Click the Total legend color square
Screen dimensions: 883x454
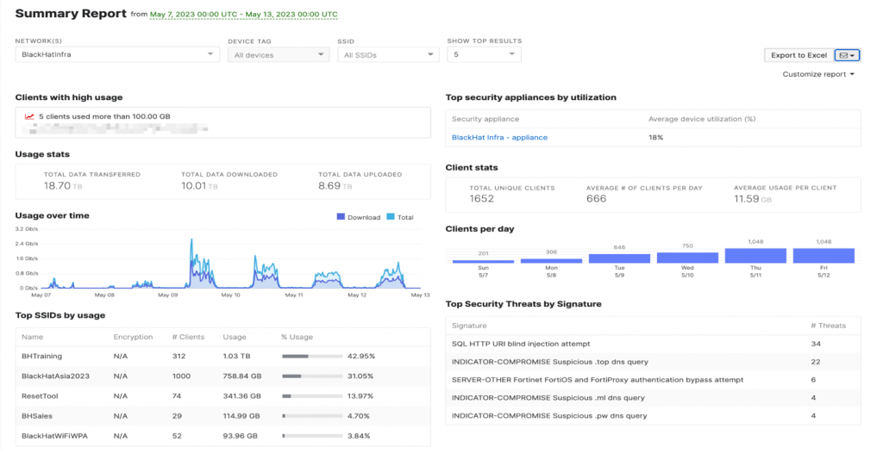391,217
